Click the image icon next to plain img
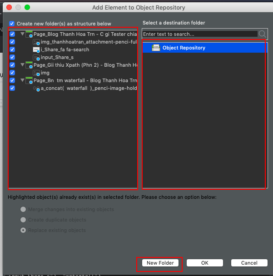This screenshot has height=276, width=273. (36, 73)
